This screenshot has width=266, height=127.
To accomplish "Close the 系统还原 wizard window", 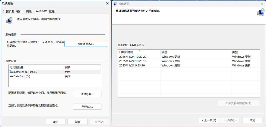I will click(262, 4).
